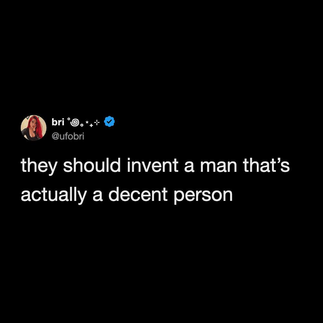
Task: Click the word "that's" in the tweet
Action: coord(266,165)
